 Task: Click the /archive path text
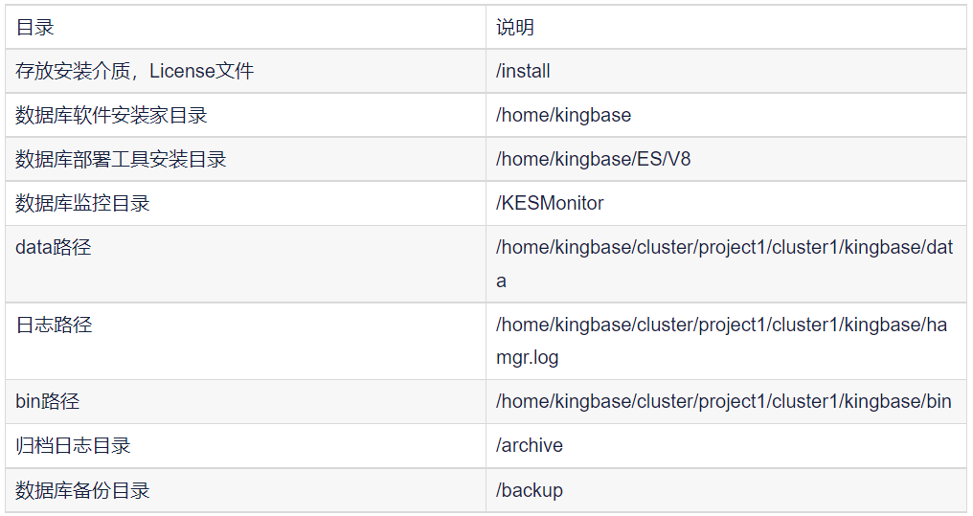530,446
